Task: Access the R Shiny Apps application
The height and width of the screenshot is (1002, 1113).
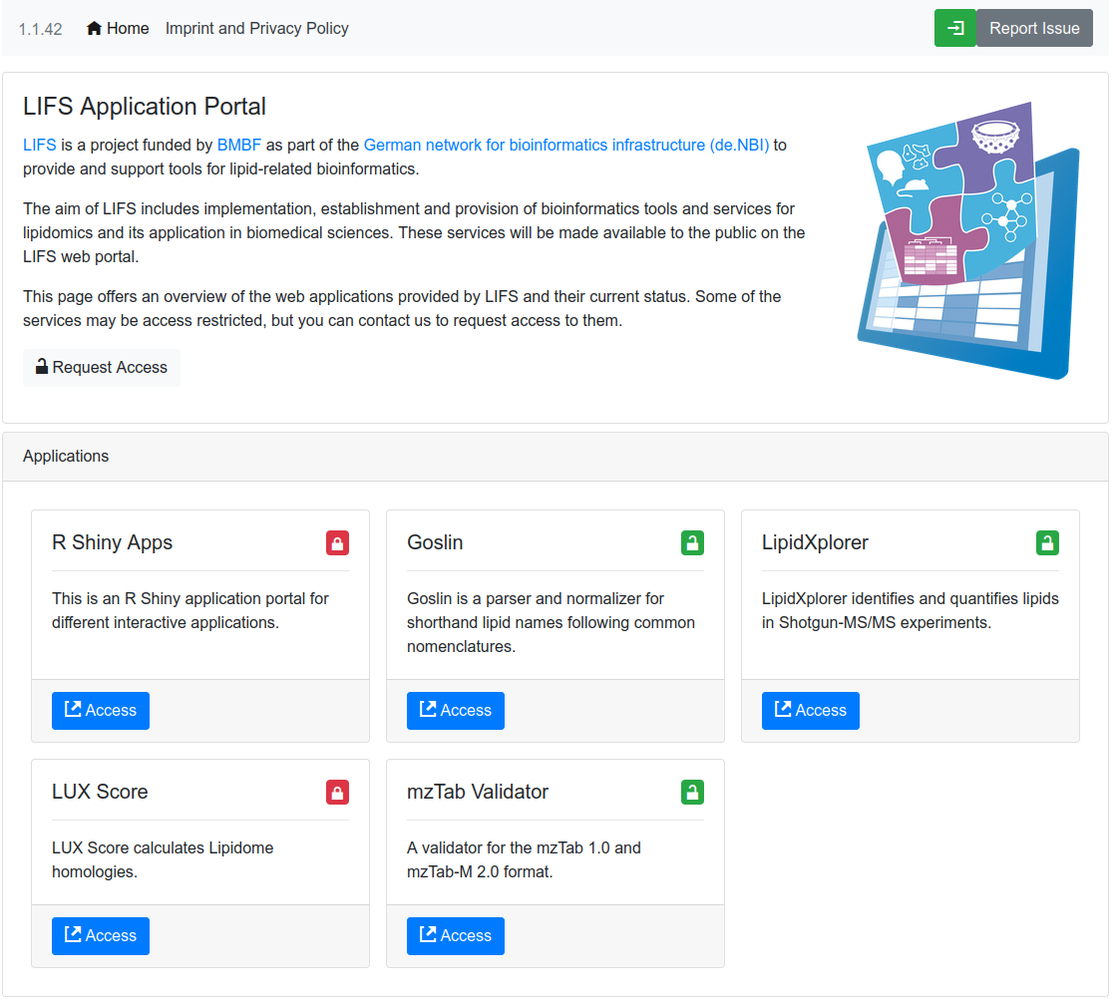Action: 101,710
